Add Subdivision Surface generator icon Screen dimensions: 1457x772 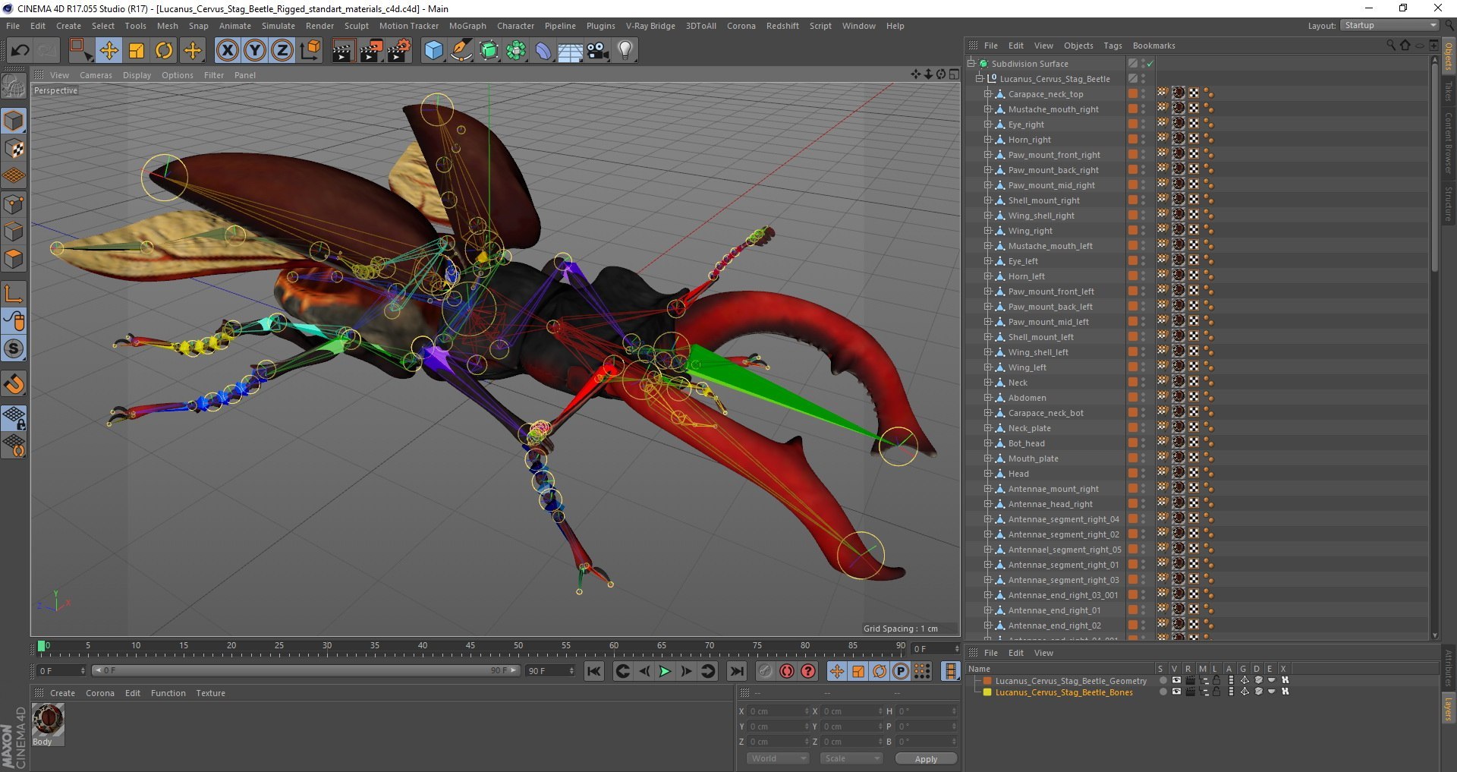point(489,51)
